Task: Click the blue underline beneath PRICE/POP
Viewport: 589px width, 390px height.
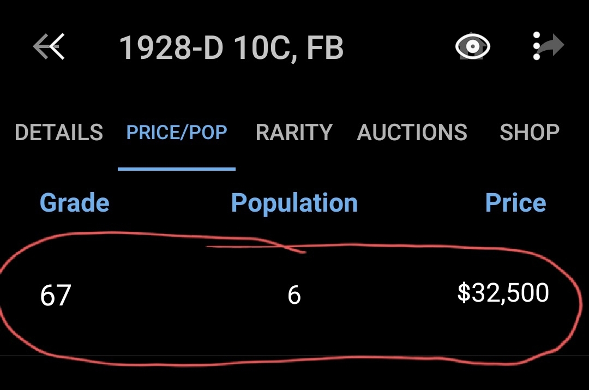Action: click(177, 169)
